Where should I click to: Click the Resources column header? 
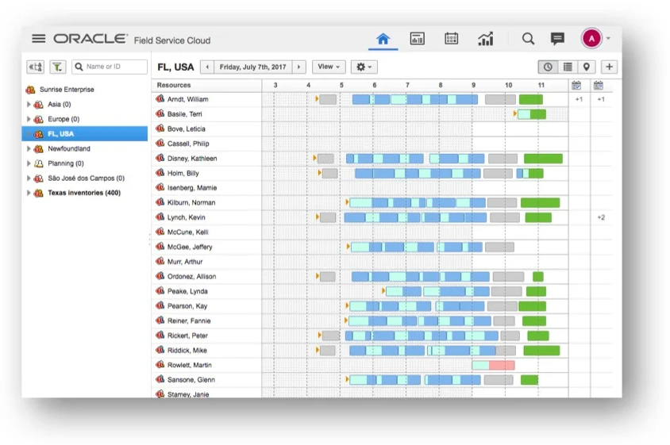[x=174, y=85]
